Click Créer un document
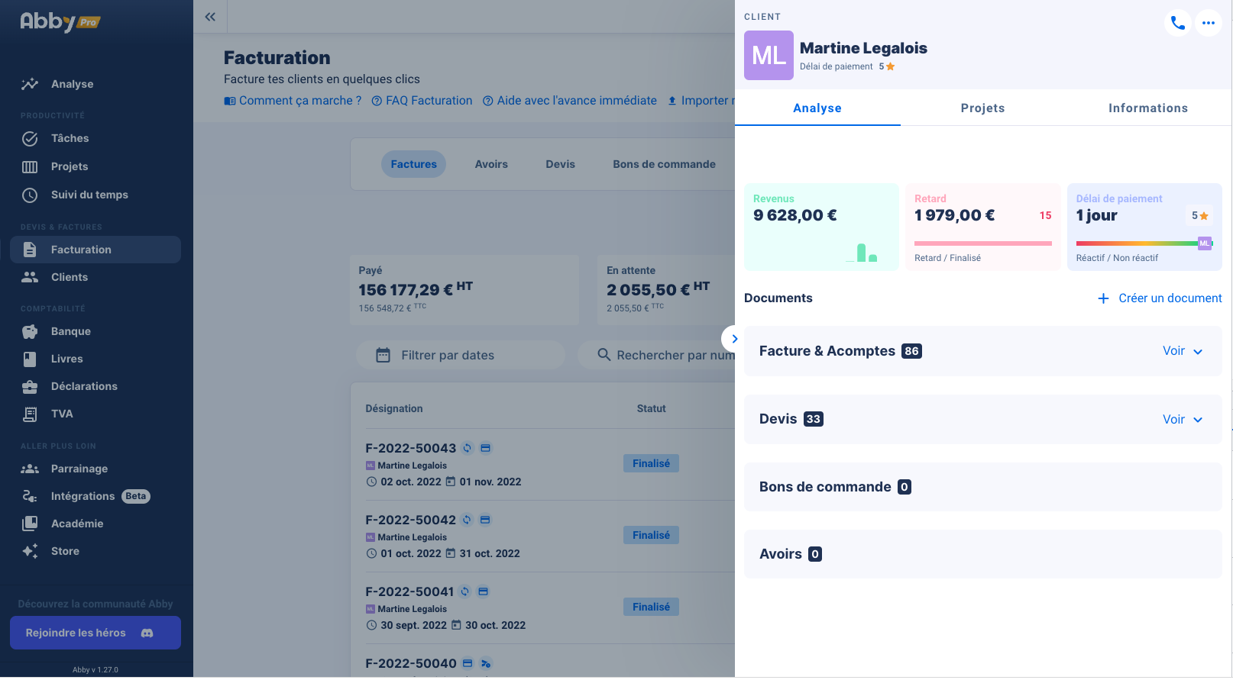1233x680 pixels. 1160,298
